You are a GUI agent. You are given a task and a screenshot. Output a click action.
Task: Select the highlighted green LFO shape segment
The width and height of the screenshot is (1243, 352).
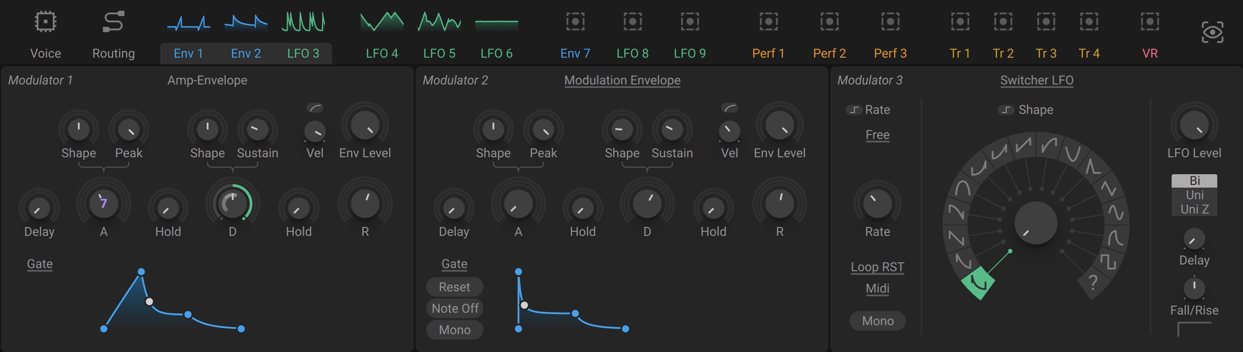979,283
